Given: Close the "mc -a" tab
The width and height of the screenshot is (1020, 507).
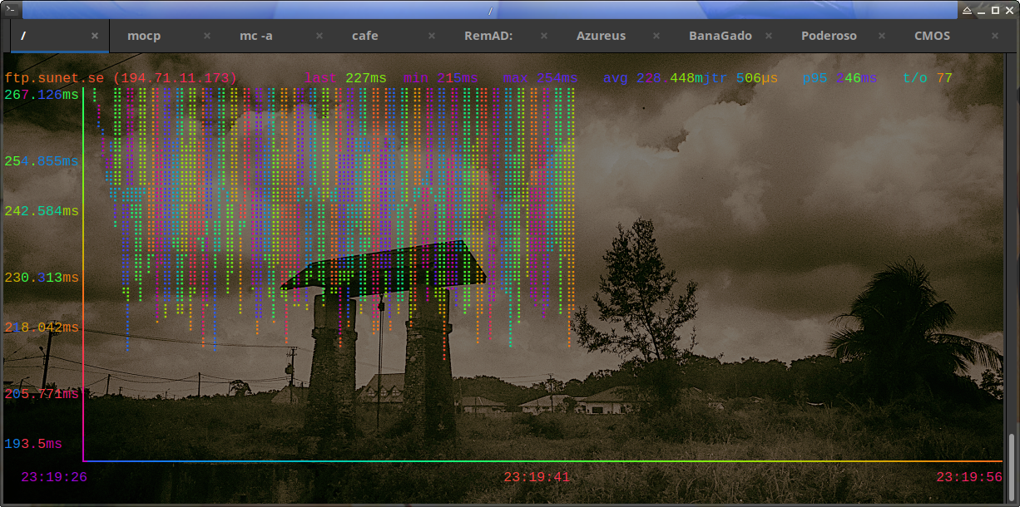Looking at the screenshot, I should (x=319, y=37).
